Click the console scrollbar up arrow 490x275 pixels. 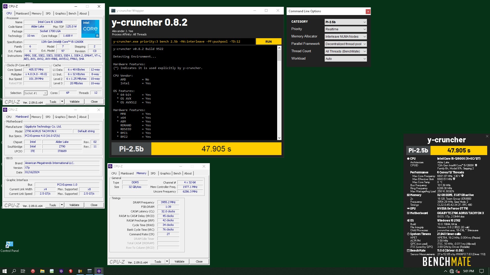279,48
